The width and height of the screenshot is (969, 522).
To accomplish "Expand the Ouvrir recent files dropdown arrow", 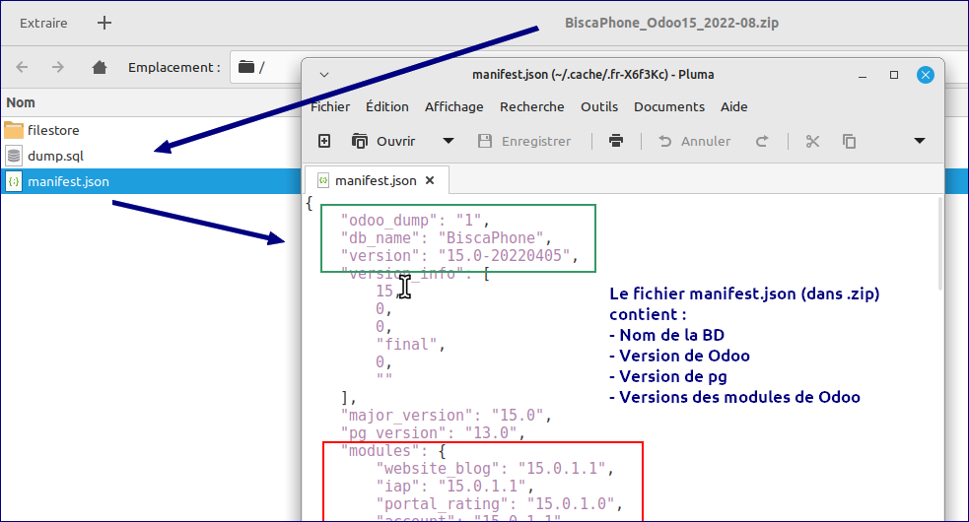I will click(449, 141).
